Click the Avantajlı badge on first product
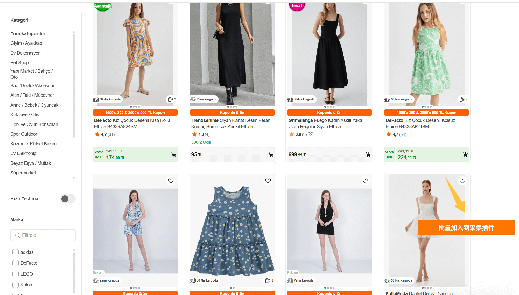The width and height of the screenshot is (519, 295). click(103, 6)
